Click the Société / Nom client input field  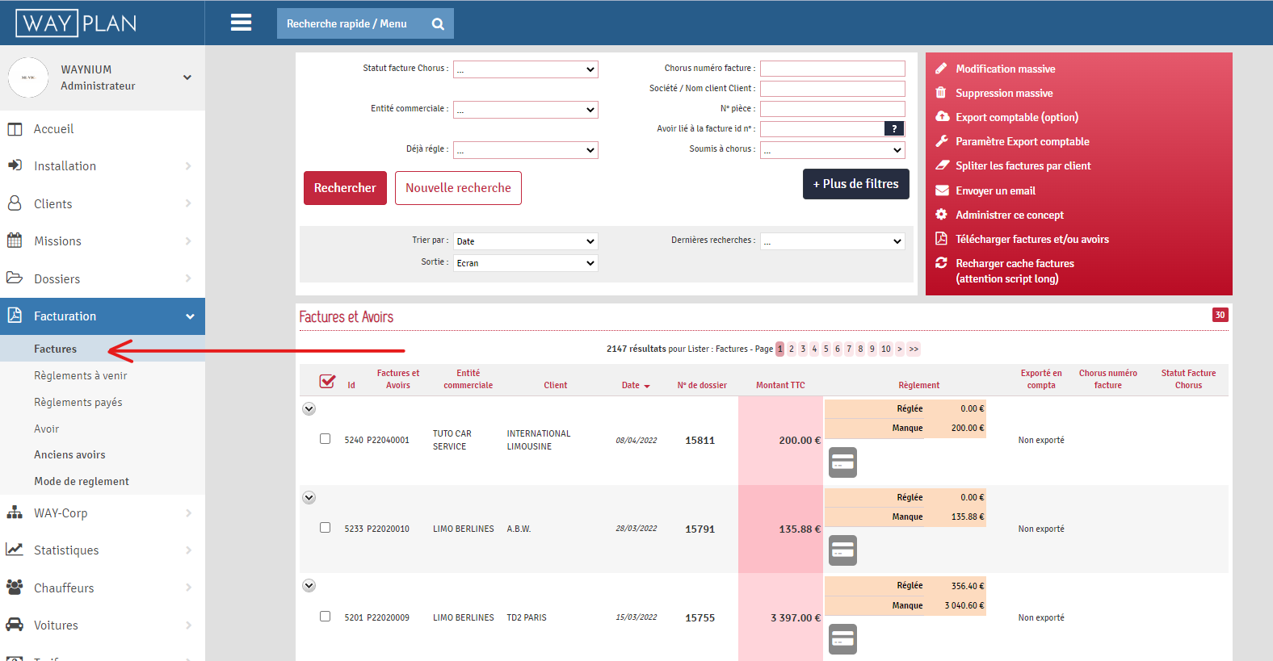(832, 89)
